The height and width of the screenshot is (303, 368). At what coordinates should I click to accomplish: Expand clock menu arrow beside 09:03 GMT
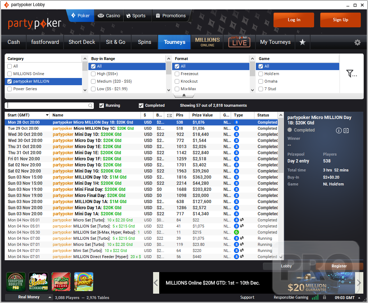tap(359, 298)
